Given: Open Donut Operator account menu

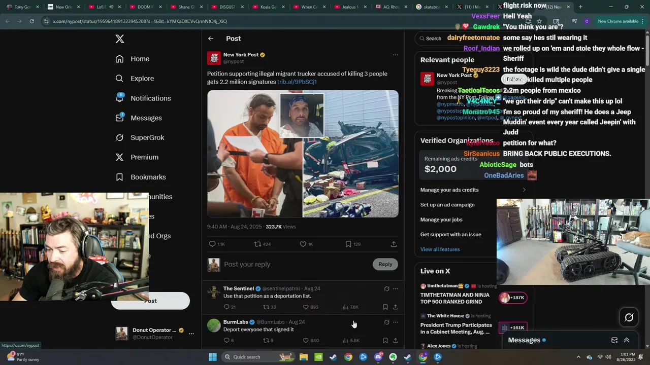Looking at the screenshot, I should 155,333.
